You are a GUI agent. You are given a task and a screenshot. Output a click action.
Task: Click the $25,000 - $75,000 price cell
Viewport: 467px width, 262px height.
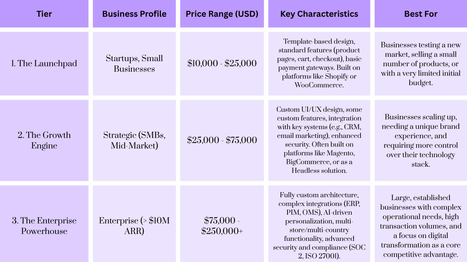tap(222, 140)
